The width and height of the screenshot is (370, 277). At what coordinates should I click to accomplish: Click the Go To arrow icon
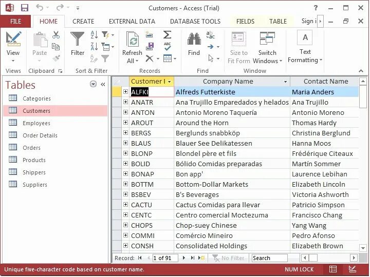coord(211,47)
